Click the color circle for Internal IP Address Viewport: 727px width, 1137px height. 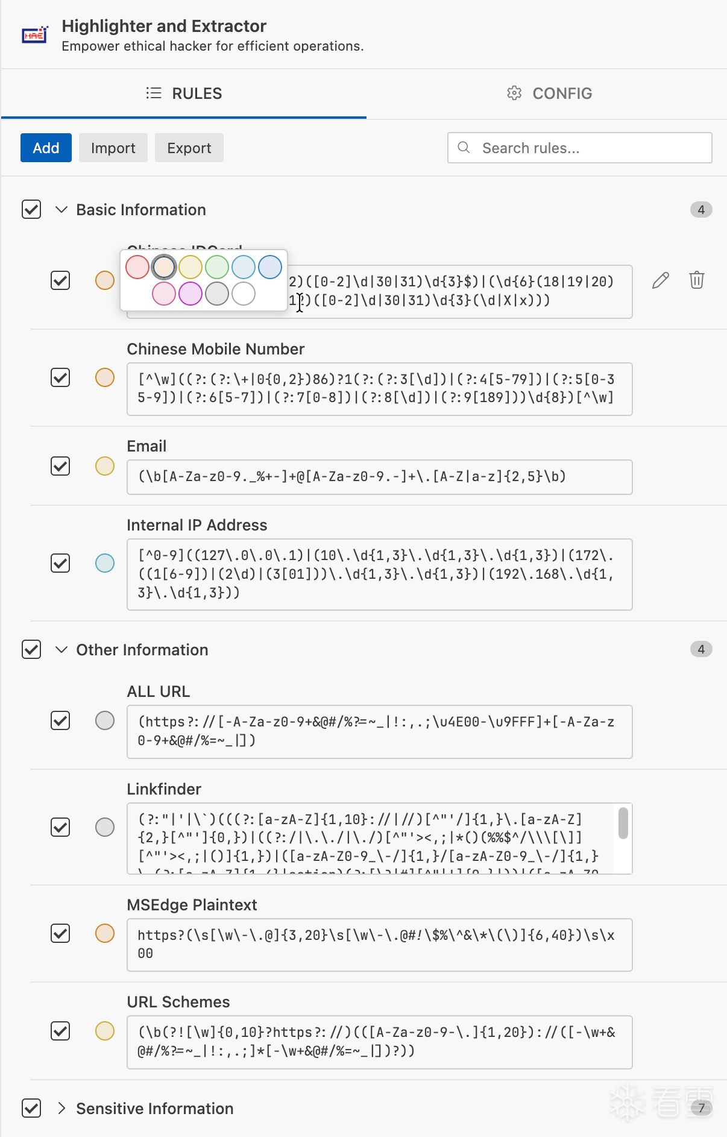(105, 563)
